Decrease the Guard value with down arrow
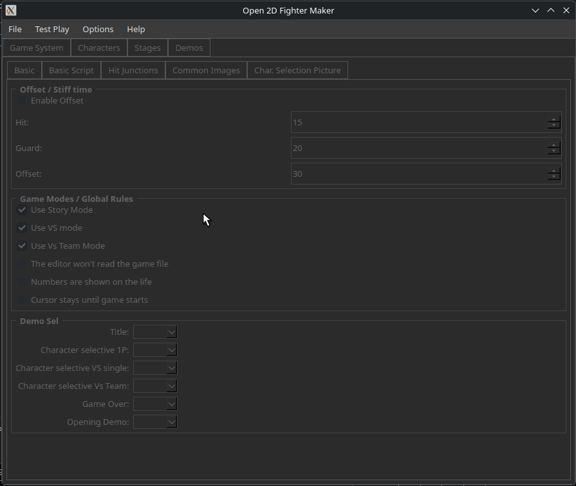Viewport: 576px width, 486px height. coord(554,151)
